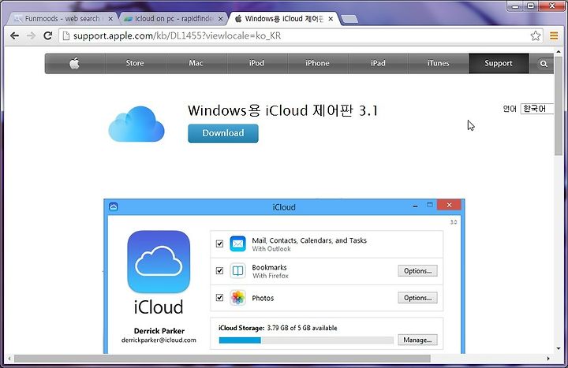
Task: Click the small iCloud icon in dialog title bar
Action: pyautogui.click(x=114, y=206)
